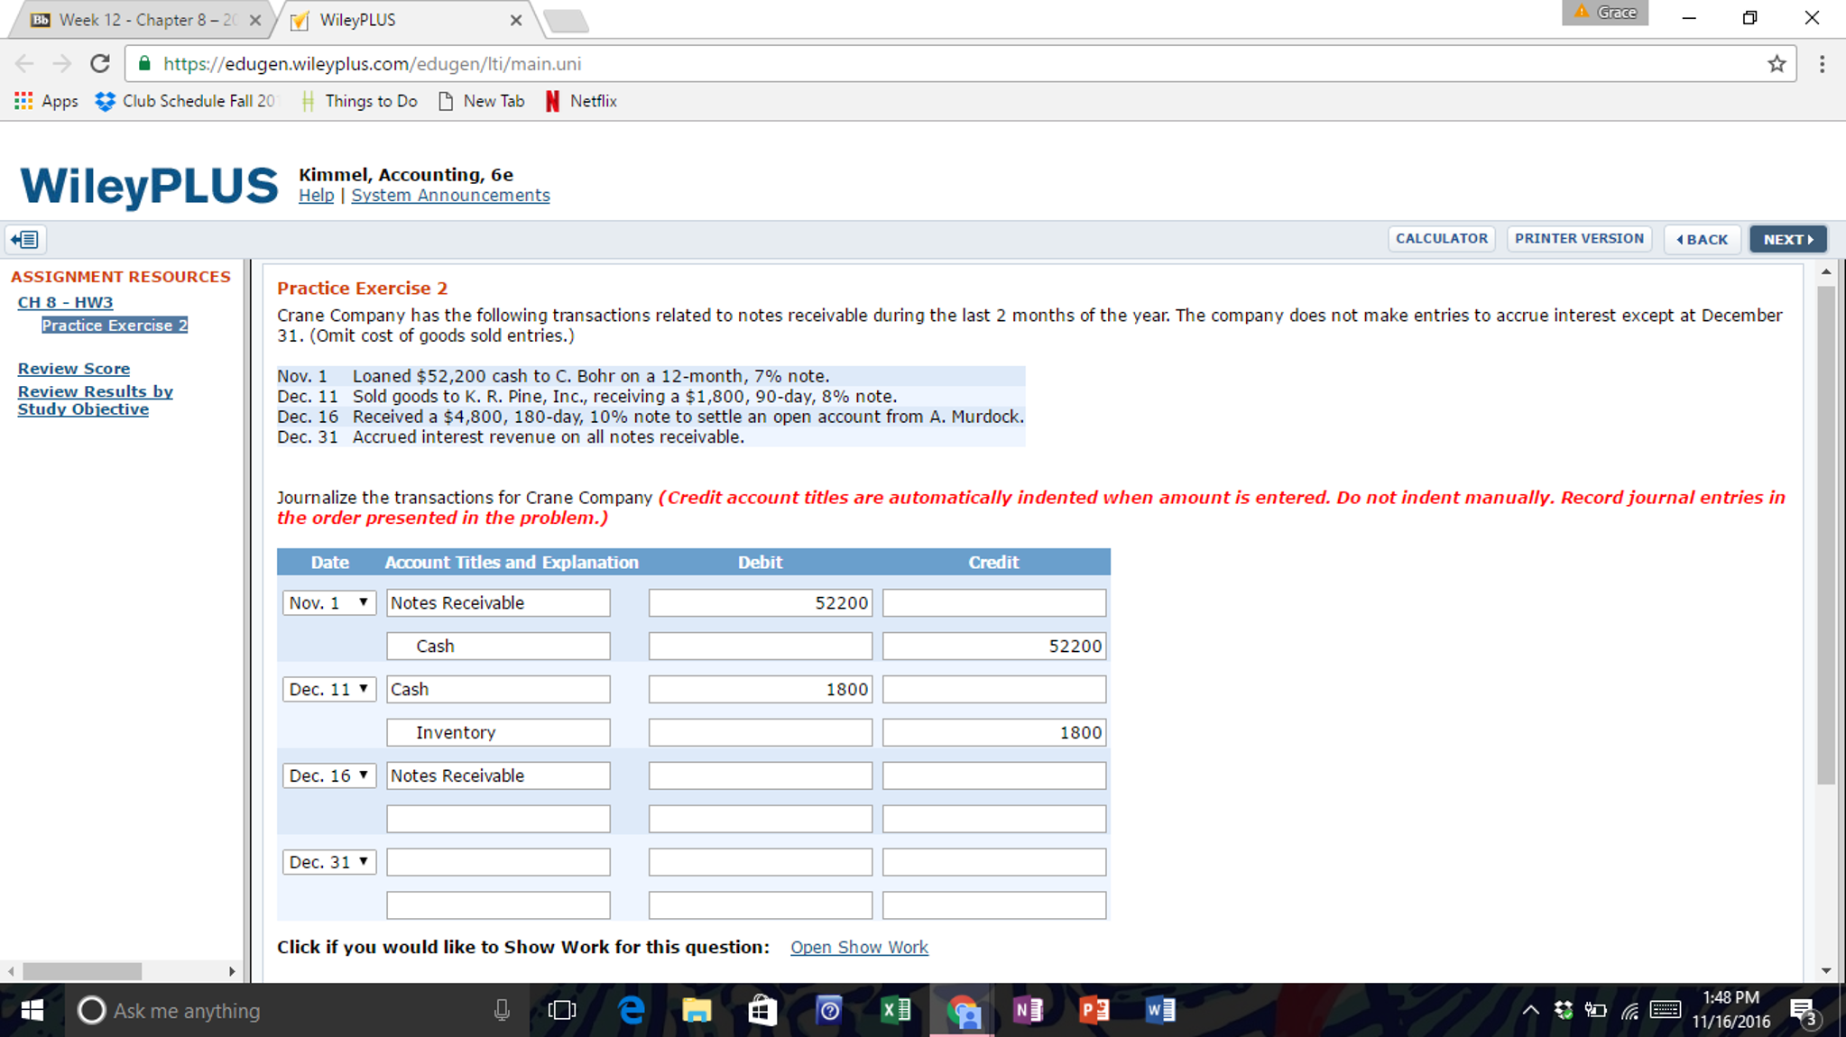Open PowerPoint from the taskbar
This screenshot has width=1846, height=1037.
[1094, 1010]
